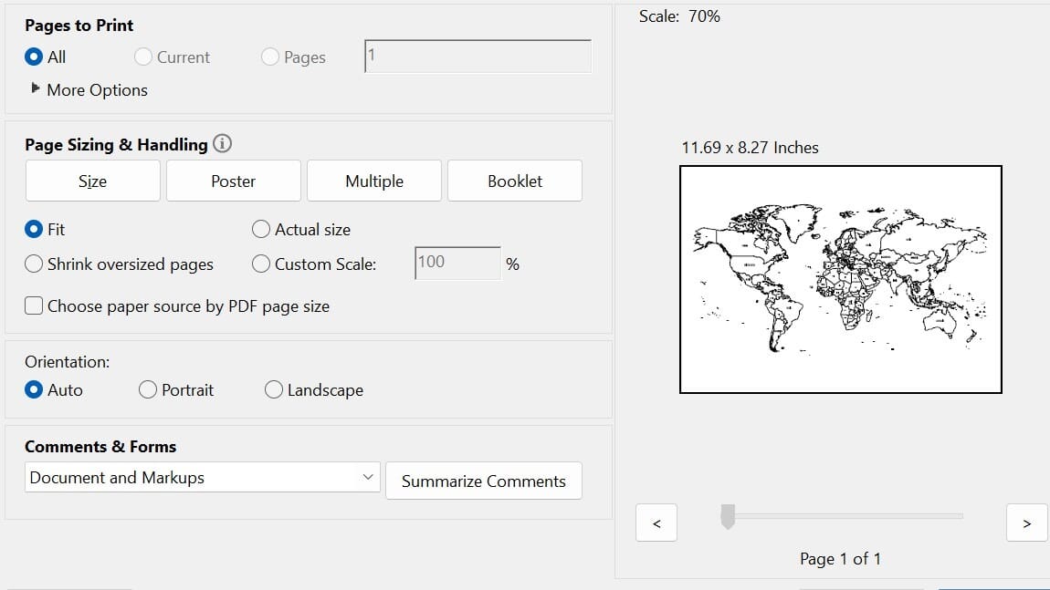Click the Summarize Comments button
This screenshot has height=590, width=1050.
(484, 481)
